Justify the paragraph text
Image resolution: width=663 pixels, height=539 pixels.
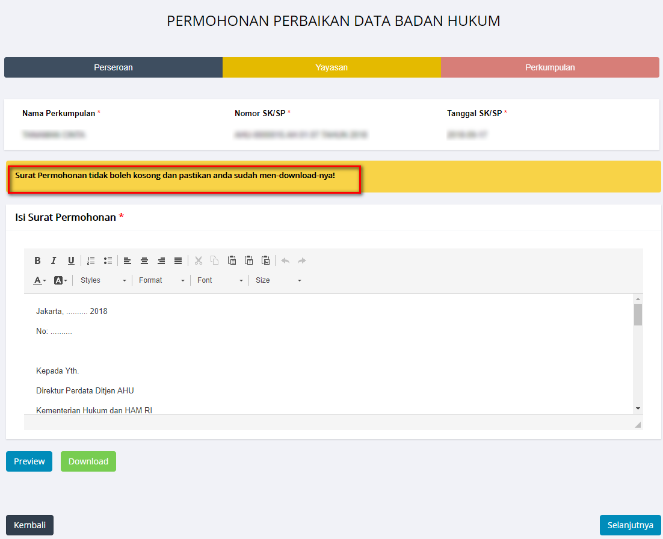(x=178, y=260)
